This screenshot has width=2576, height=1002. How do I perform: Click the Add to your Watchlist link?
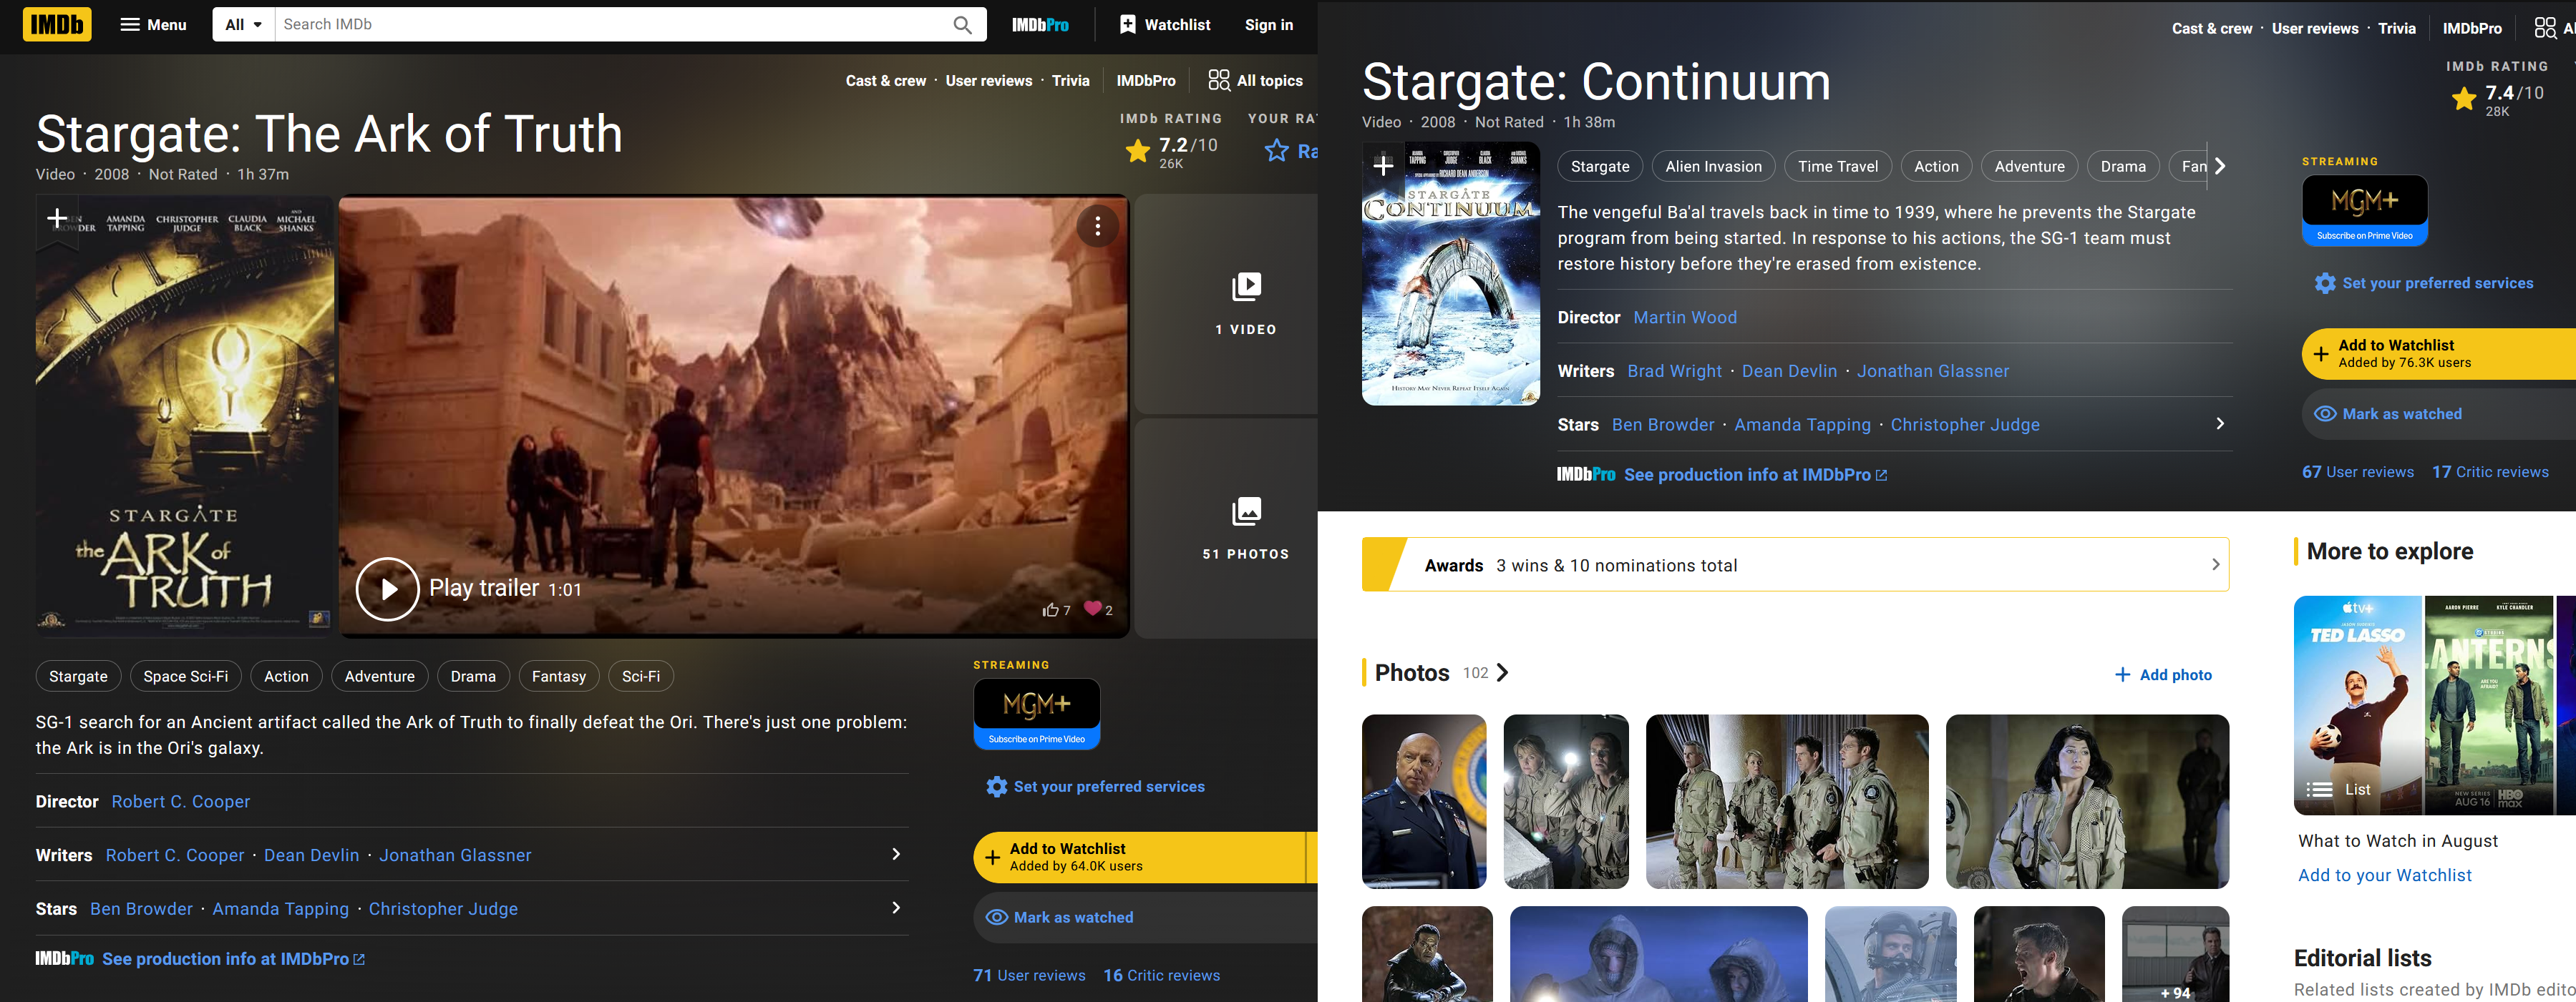click(2385, 875)
